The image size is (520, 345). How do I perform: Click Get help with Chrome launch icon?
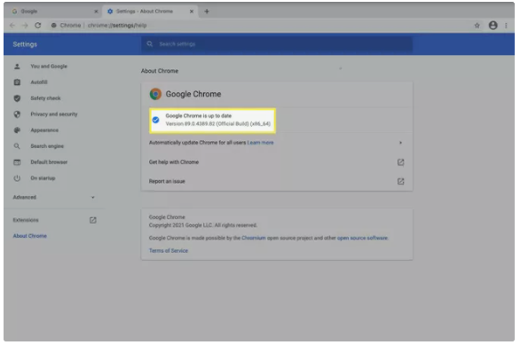point(400,162)
